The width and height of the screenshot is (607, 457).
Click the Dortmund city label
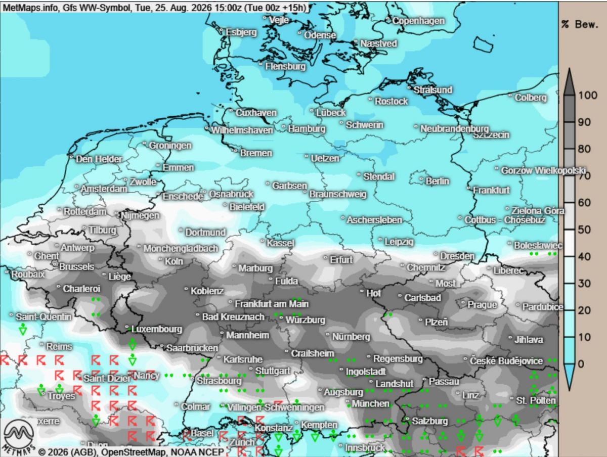coord(205,233)
